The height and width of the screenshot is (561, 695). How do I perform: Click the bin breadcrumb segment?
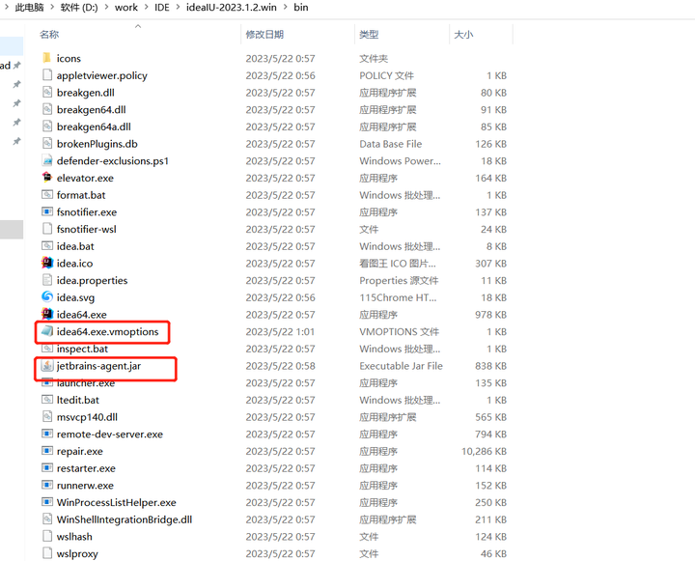pyautogui.click(x=301, y=8)
